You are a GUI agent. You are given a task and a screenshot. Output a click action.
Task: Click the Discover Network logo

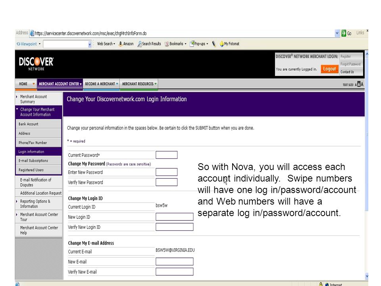[36, 64]
